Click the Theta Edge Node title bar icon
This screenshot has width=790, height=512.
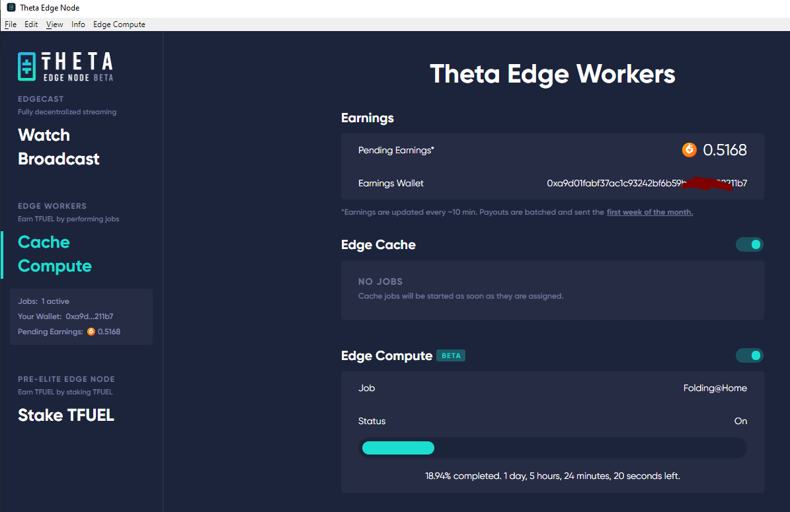coord(11,7)
